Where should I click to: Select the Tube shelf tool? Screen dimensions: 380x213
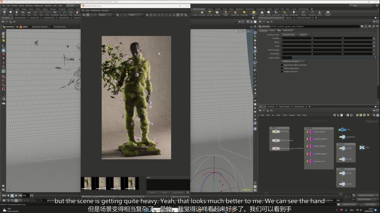[16, 13]
